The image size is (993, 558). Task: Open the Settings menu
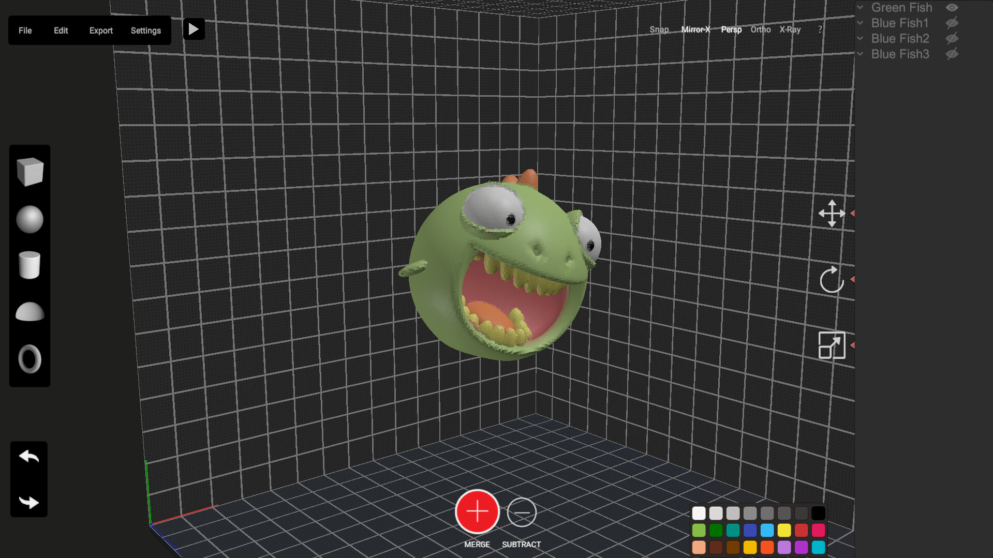click(x=145, y=31)
